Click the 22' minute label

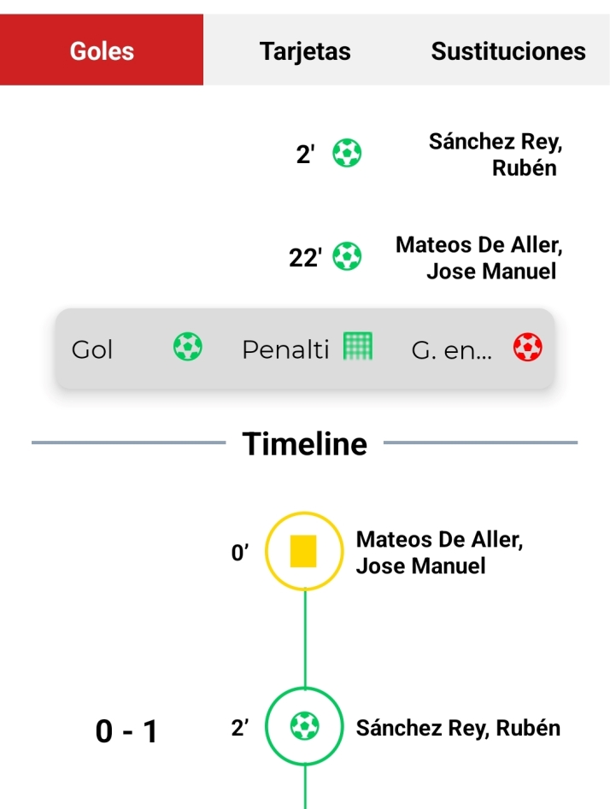(x=305, y=258)
